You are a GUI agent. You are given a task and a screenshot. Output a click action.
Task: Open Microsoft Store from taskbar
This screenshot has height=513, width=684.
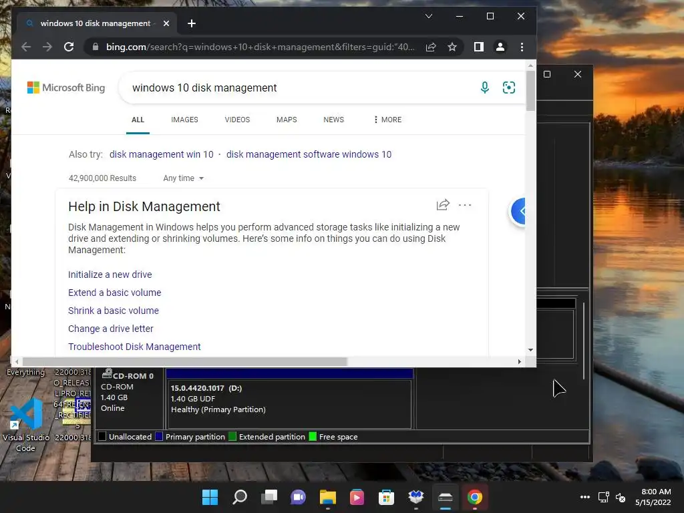pyautogui.click(x=387, y=497)
